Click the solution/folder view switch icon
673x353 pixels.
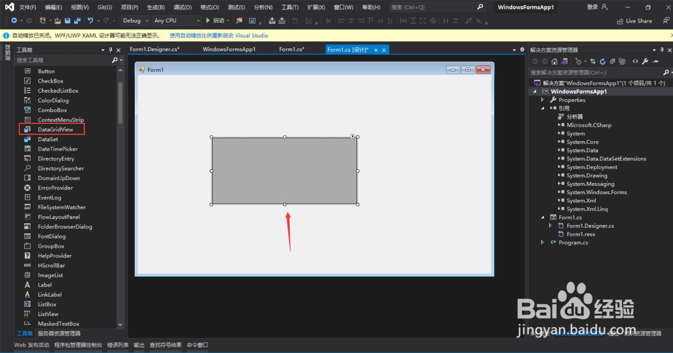coord(564,61)
